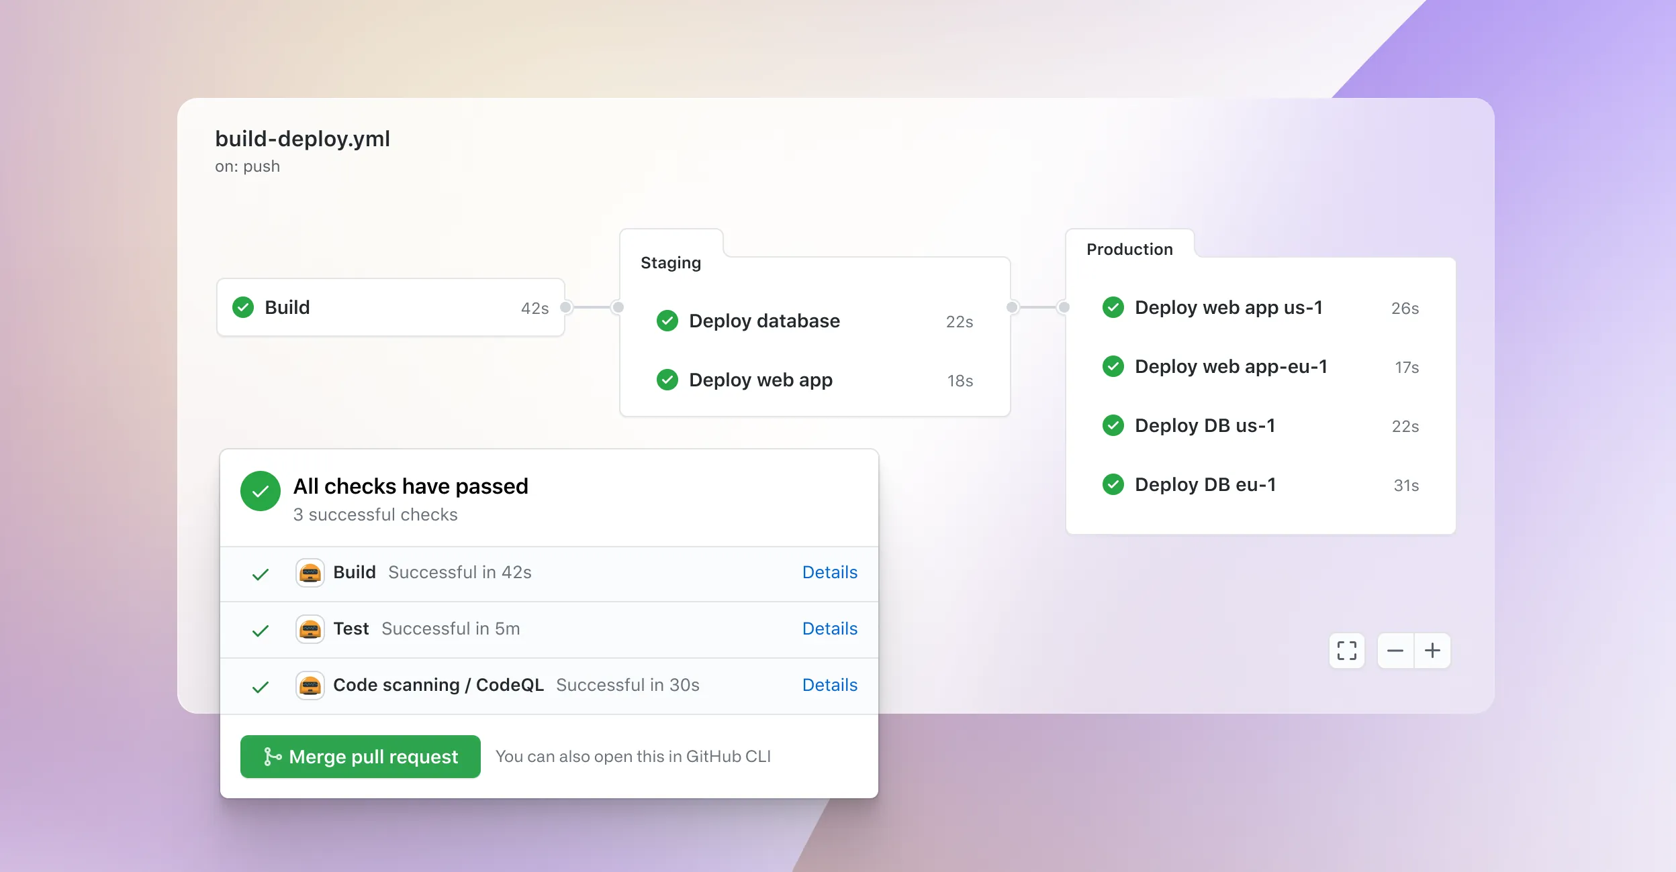1676x872 pixels.
Task: Click the Deploy web app success icon
Action: [x=667, y=380]
